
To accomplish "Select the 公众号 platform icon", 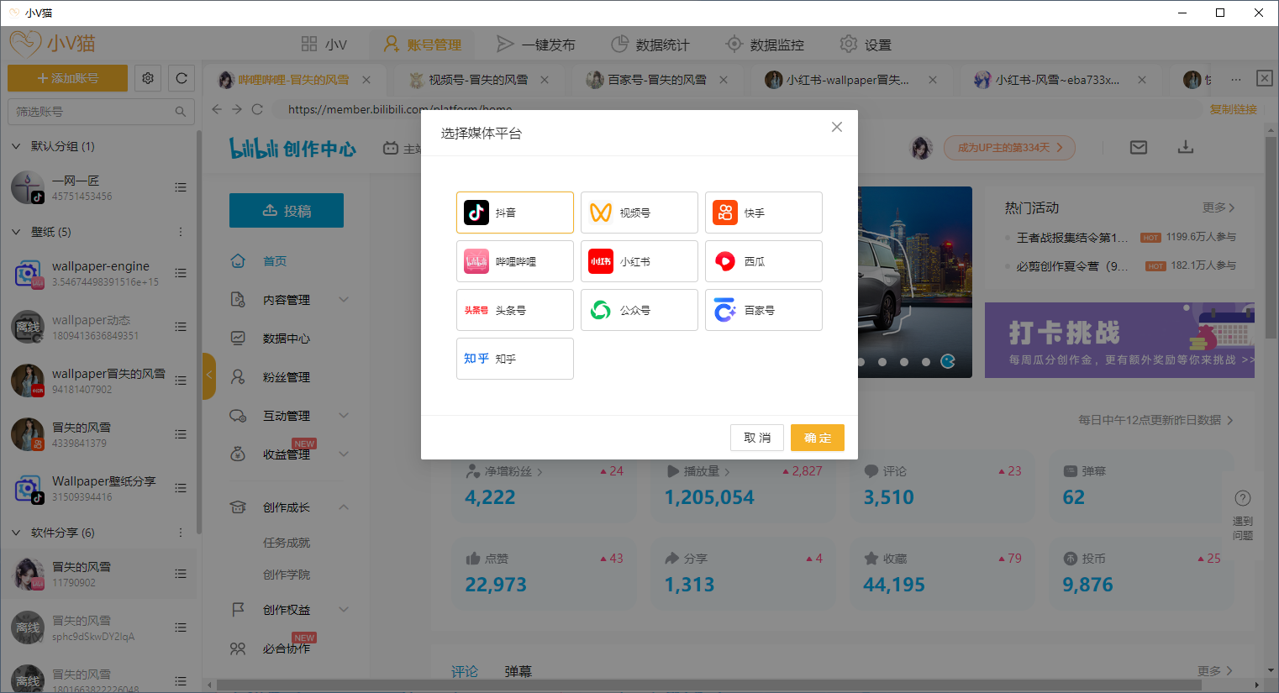I will pyautogui.click(x=639, y=310).
